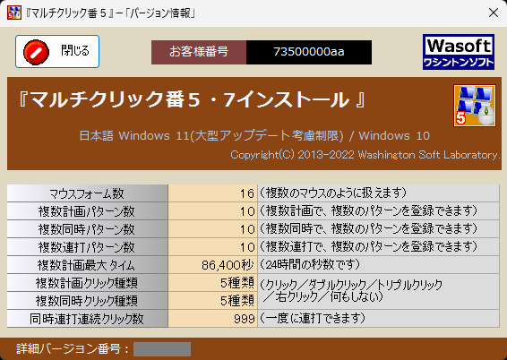The width and height of the screenshot is (507, 360).
Task: Click the 閉じる close button
Action: coord(57,51)
